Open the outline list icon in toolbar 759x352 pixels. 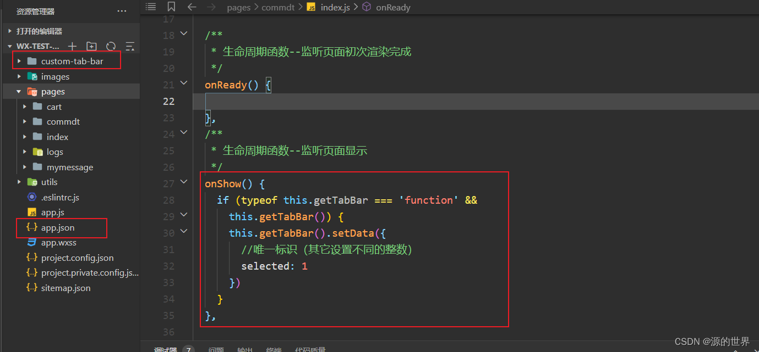[x=151, y=7]
